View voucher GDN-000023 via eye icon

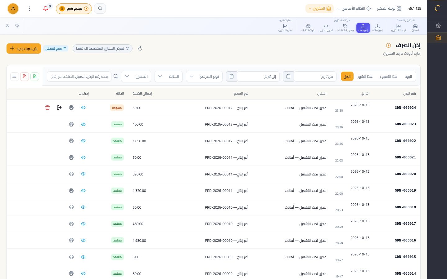pos(83,124)
